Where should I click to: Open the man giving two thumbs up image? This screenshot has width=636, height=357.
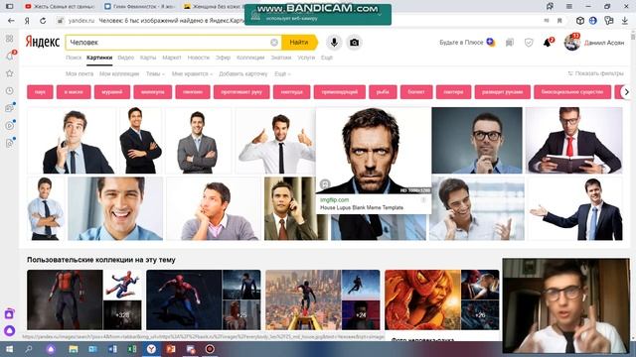click(x=277, y=141)
